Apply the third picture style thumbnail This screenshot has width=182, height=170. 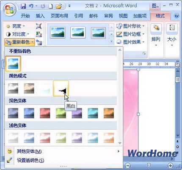(98, 33)
